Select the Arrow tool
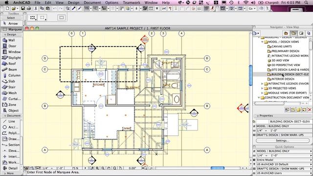 coord(11,23)
